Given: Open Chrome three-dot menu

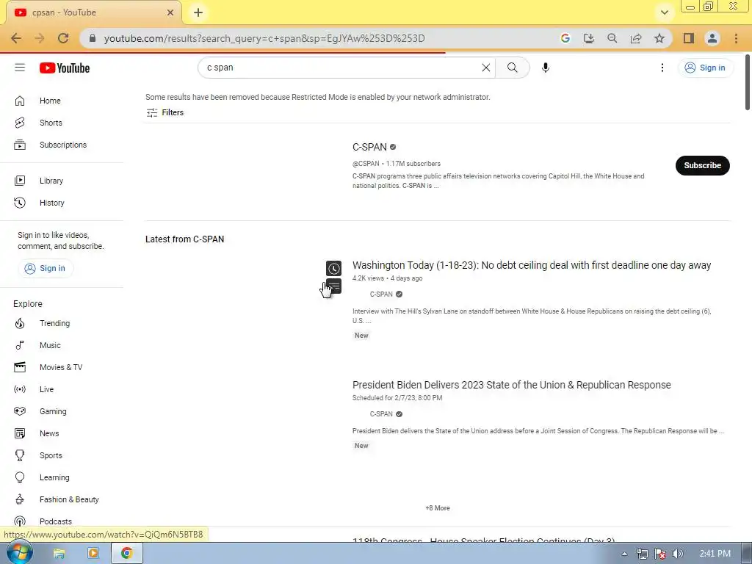Looking at the screenshot, I should (x=736, y=38).
